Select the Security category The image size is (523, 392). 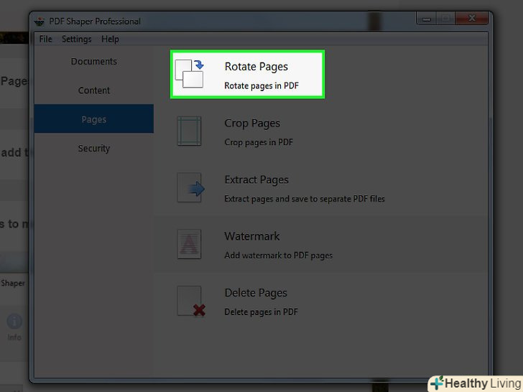[94, 148]
